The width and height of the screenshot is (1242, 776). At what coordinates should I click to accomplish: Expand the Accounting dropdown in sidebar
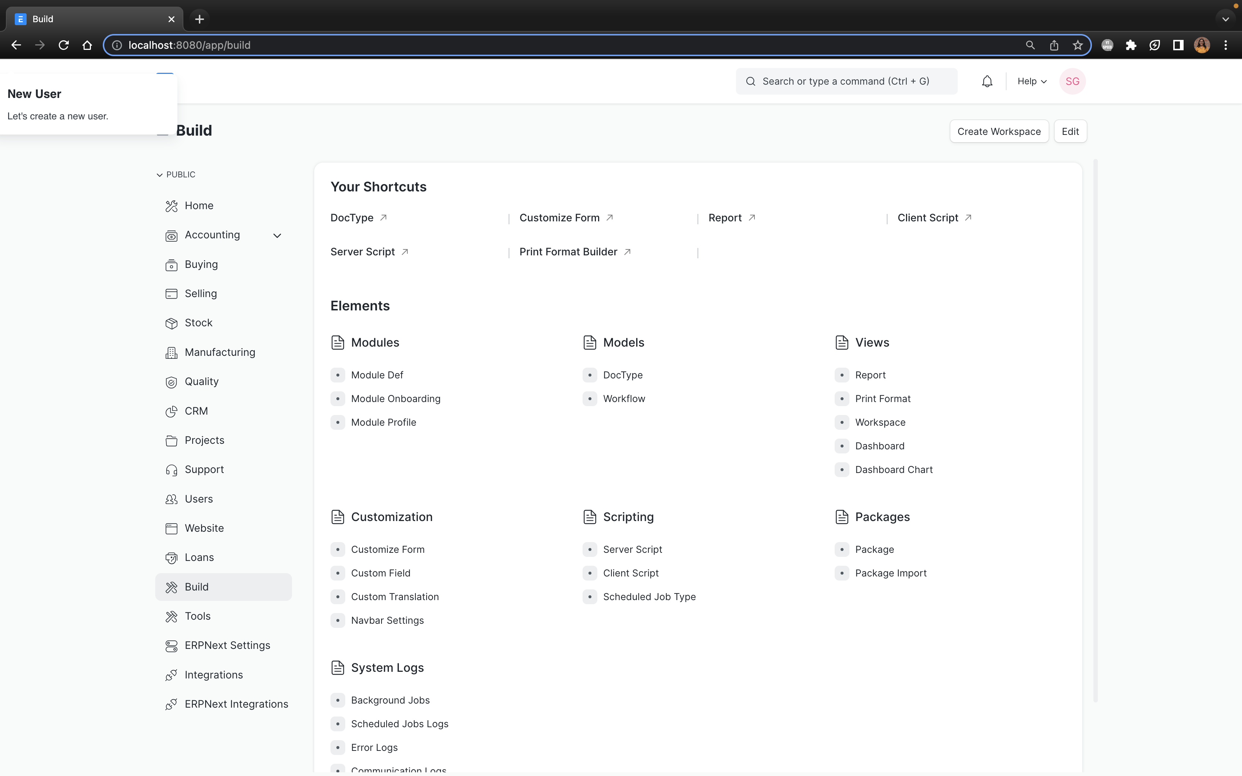tap(277, 234)
